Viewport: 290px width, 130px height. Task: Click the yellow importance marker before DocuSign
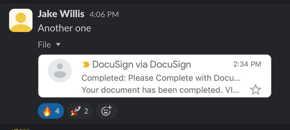click(x=86, y=65)
